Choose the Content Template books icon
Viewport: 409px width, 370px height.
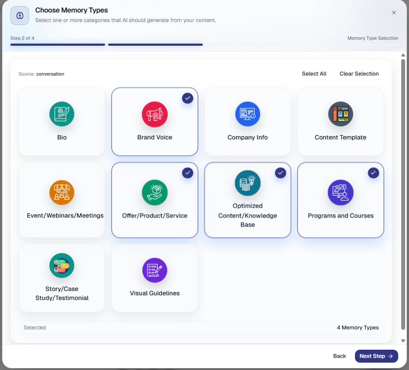coord(340,114)
